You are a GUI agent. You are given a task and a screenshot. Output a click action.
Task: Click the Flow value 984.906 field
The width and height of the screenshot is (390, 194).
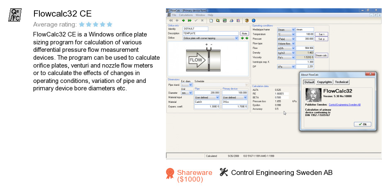305,48
